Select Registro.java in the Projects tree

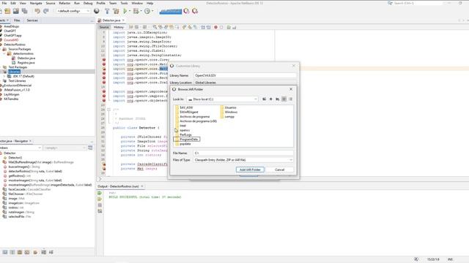pos(26,63)
